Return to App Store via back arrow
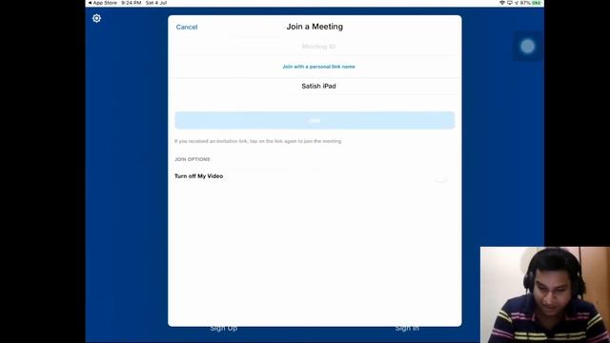 tap(103, 3)
